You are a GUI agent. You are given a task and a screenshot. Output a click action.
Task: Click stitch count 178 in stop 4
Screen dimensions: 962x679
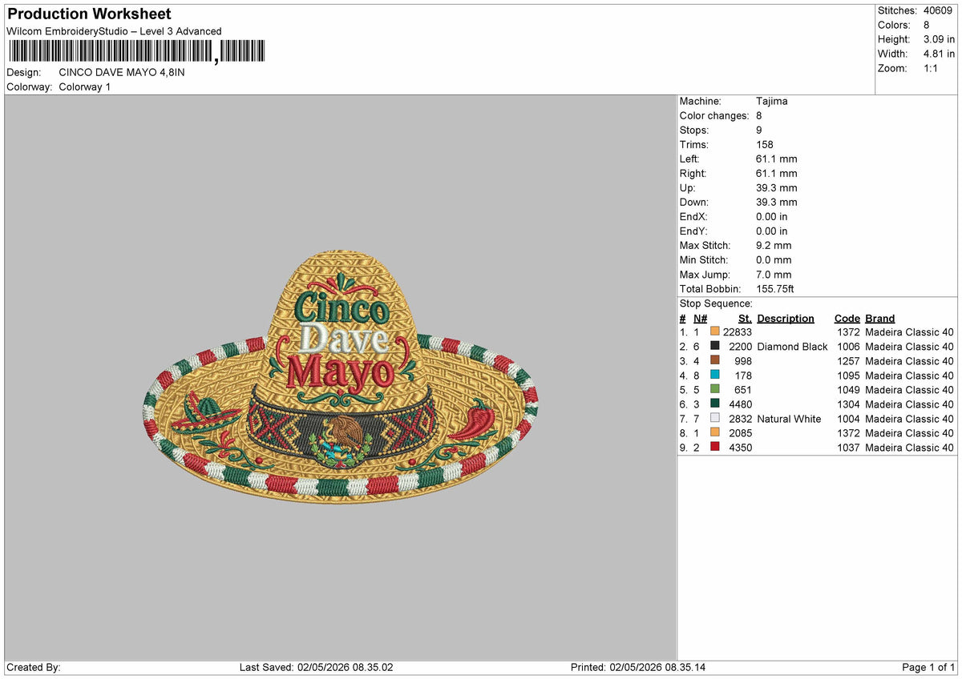tap(743, 375)
